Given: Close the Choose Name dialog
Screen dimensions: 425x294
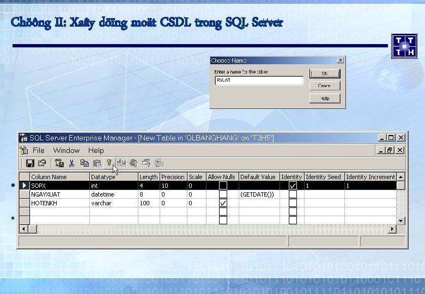Looking at the screenshot, I should click(x=341, y=60).
